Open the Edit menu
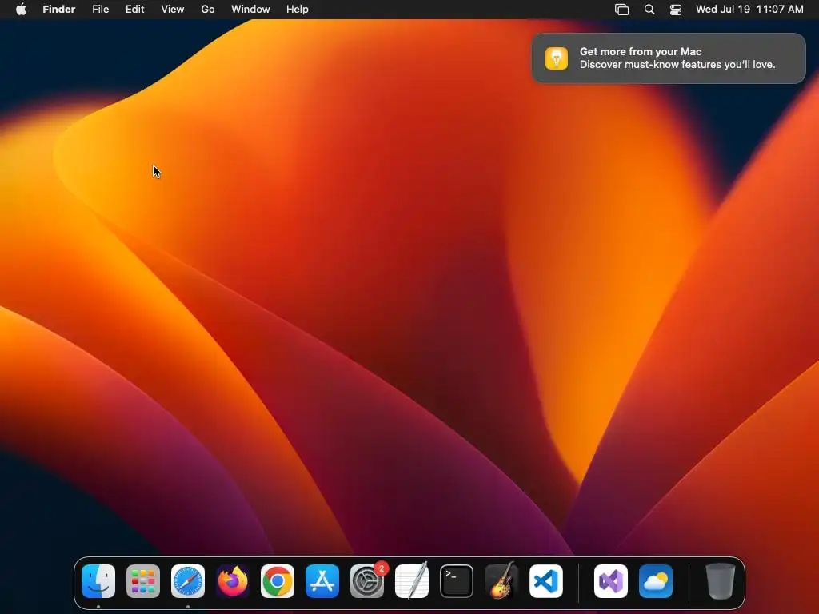This screenshot has width=819, height=614. 134,9
